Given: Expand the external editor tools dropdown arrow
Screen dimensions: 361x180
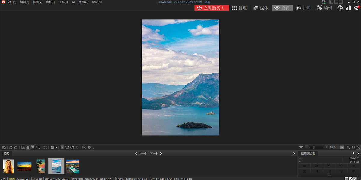Looking at the screenshot, I should click(56, 148).
